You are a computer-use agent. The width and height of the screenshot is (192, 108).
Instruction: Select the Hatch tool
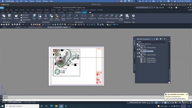(40, 17)
